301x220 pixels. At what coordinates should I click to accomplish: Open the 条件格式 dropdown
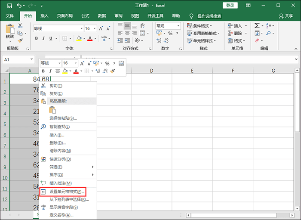(199, 26)
